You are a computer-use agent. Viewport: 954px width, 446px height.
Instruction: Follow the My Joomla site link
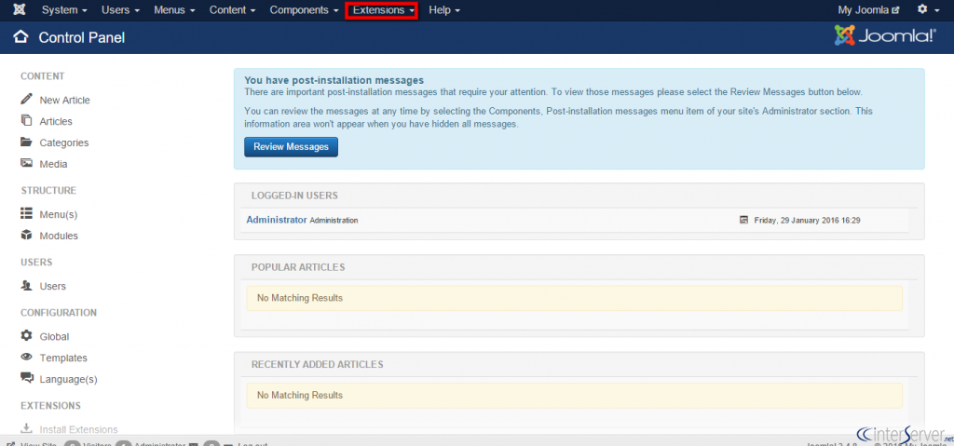(868, 10)
